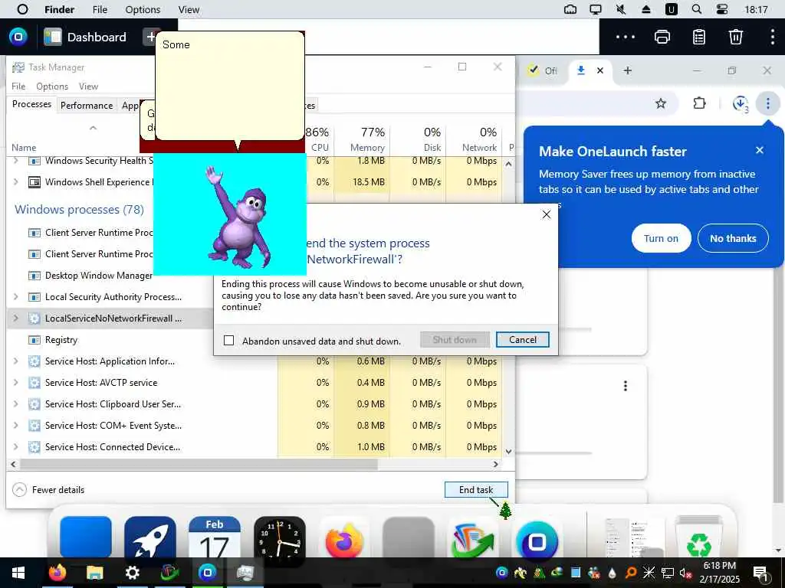
Task: Dismiss the Make OneLaunch faster popup
Action: (x=759, y=150)
